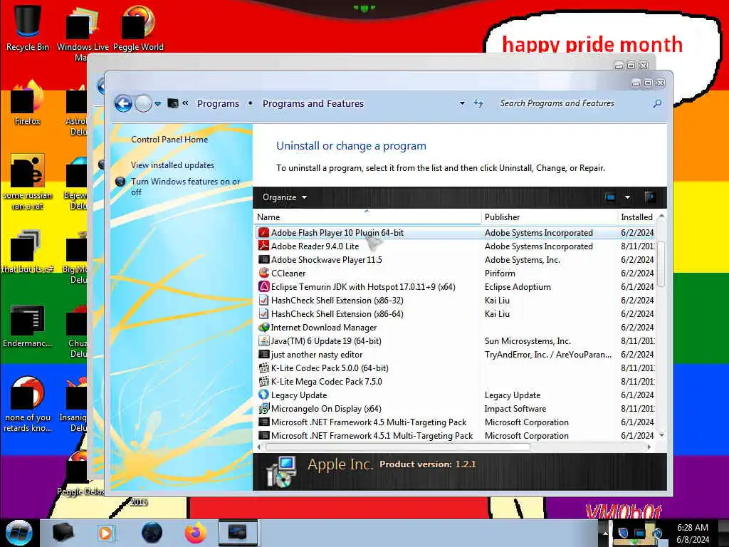Click 'Sun Microsystems, Inc.' publisher cell

pyautogui.click(x=528, y=341)
